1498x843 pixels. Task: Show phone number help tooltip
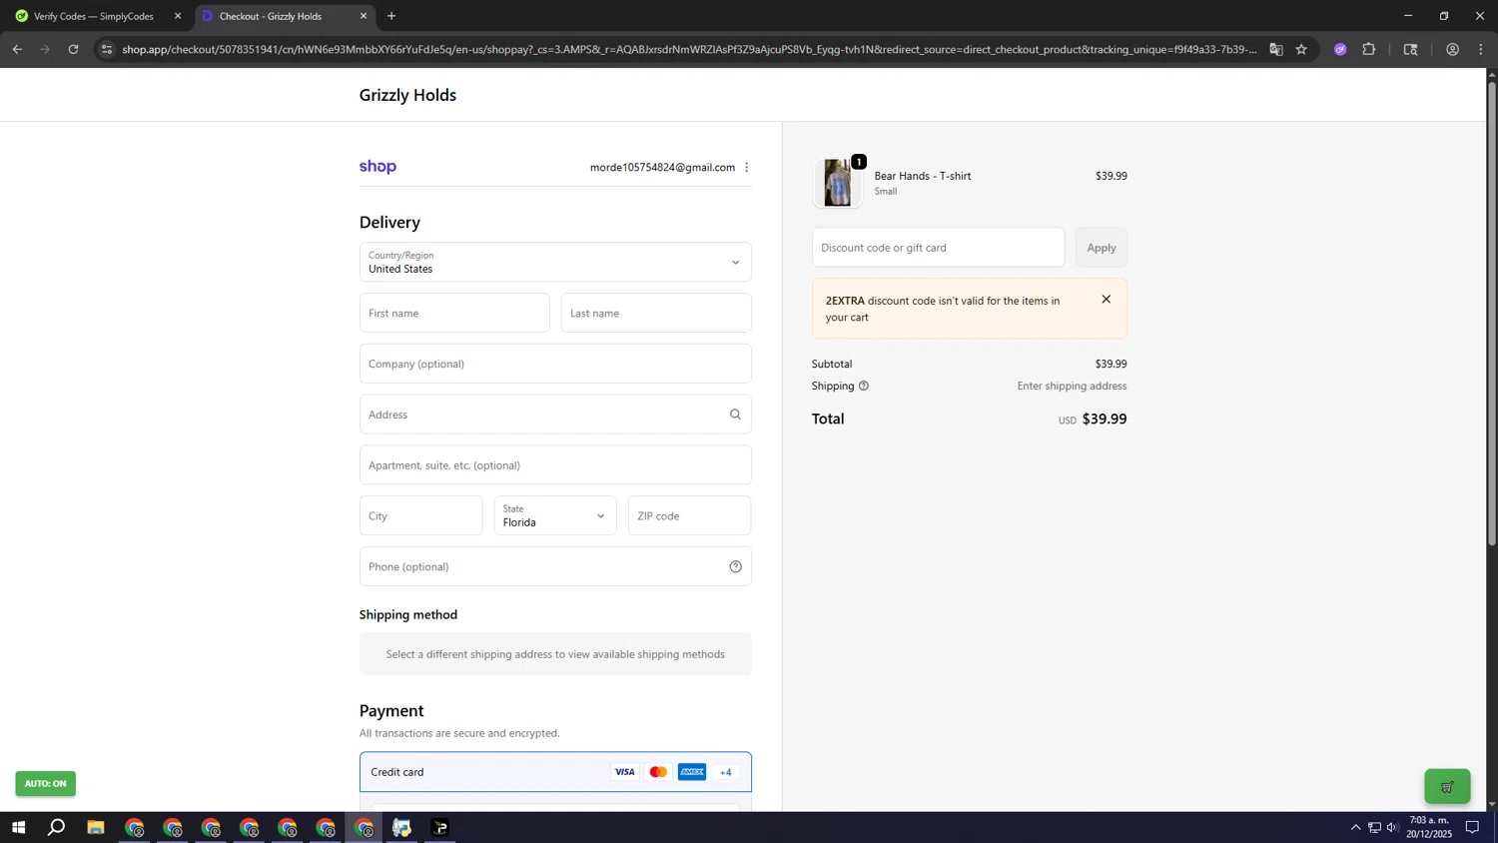pyautogui.click(x=735, y=566)
